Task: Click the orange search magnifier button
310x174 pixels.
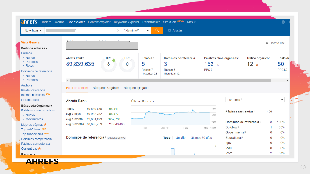Action: [157, 30]
